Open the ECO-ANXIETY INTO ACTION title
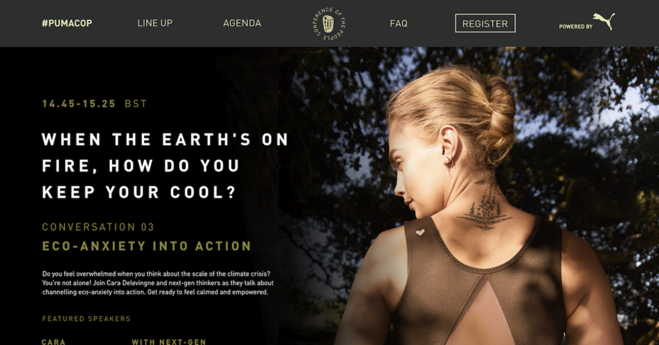The image size is (659, 345). (147, 246)
